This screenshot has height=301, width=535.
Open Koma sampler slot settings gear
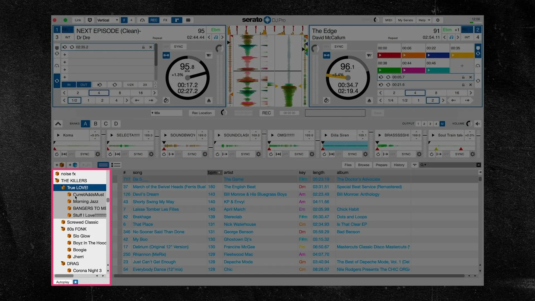(x=98, y=154)
